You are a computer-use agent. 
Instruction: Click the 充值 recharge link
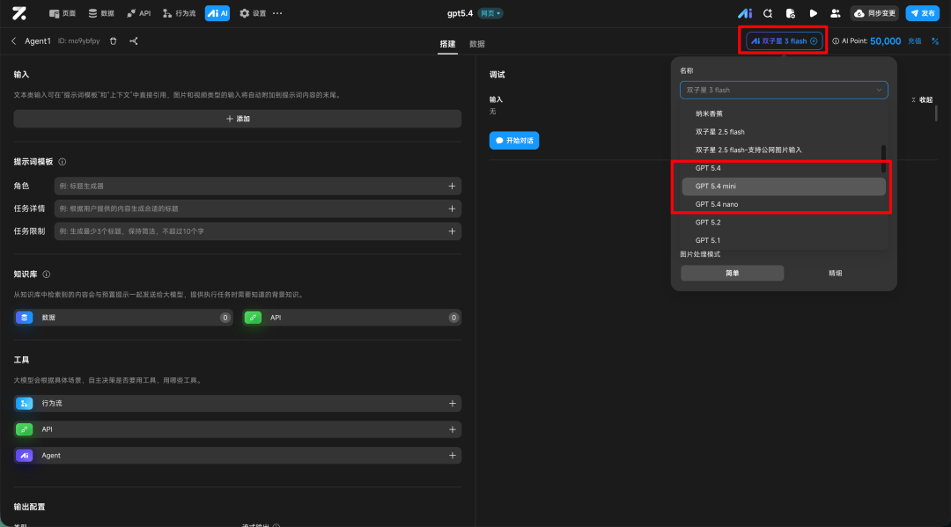pos(915,41)
